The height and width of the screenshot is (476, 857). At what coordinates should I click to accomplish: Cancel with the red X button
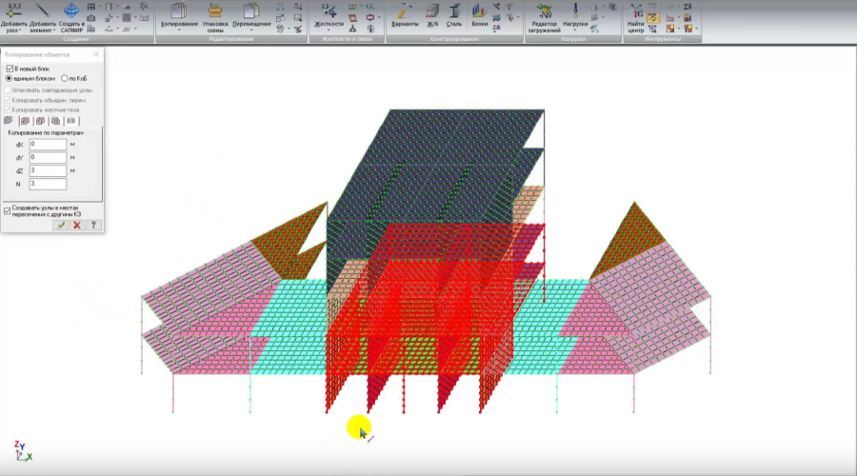click(x=77, y=226)
